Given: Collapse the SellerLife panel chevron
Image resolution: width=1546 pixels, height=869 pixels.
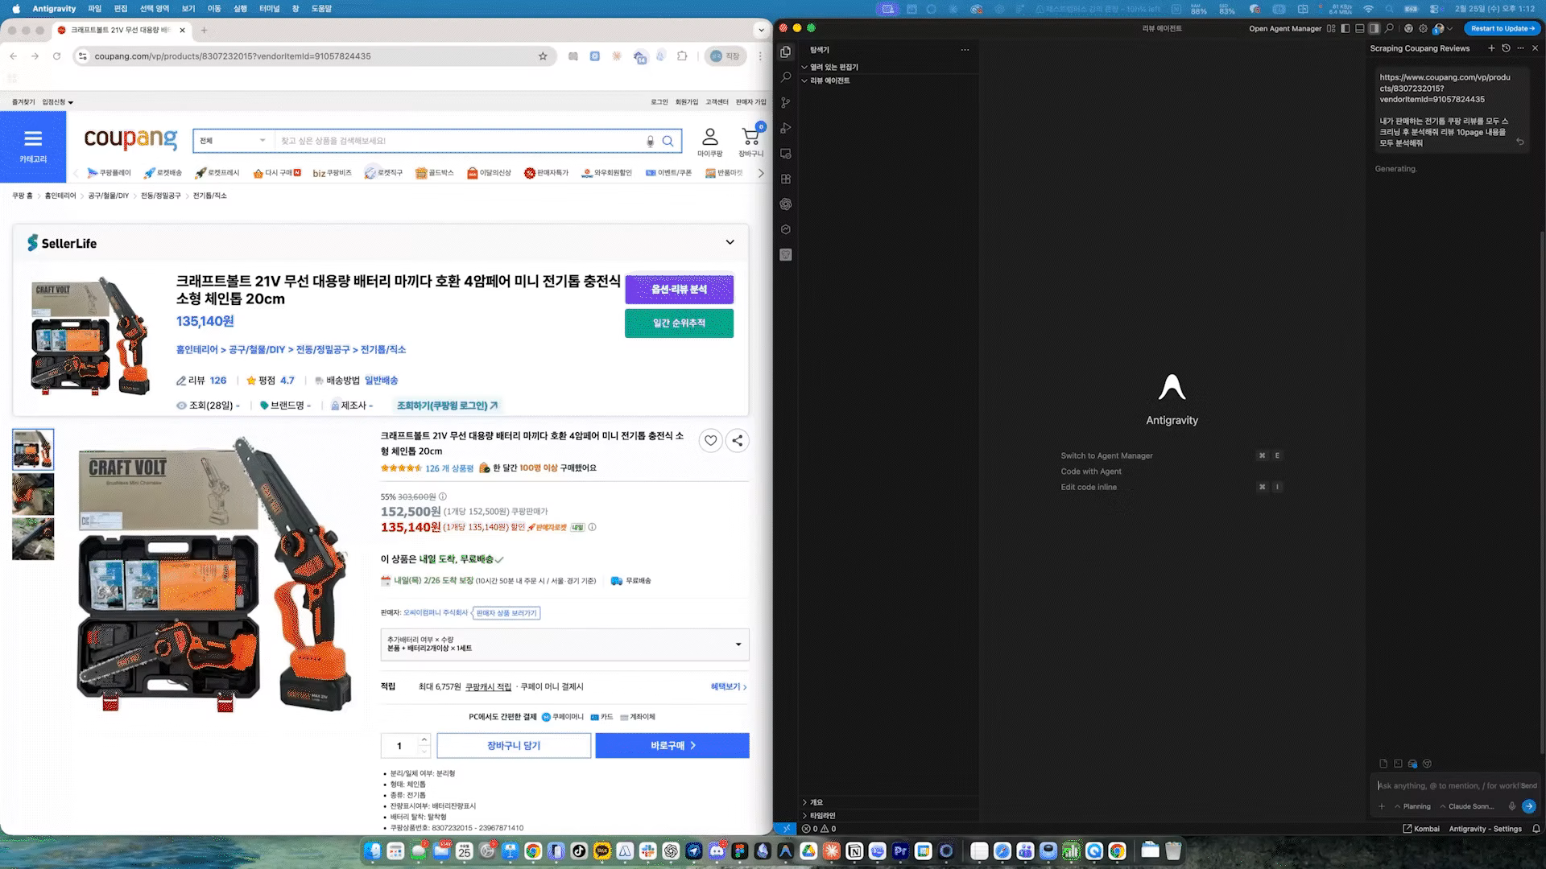Looking at the screenshot, I should click(x=730, y=242).
